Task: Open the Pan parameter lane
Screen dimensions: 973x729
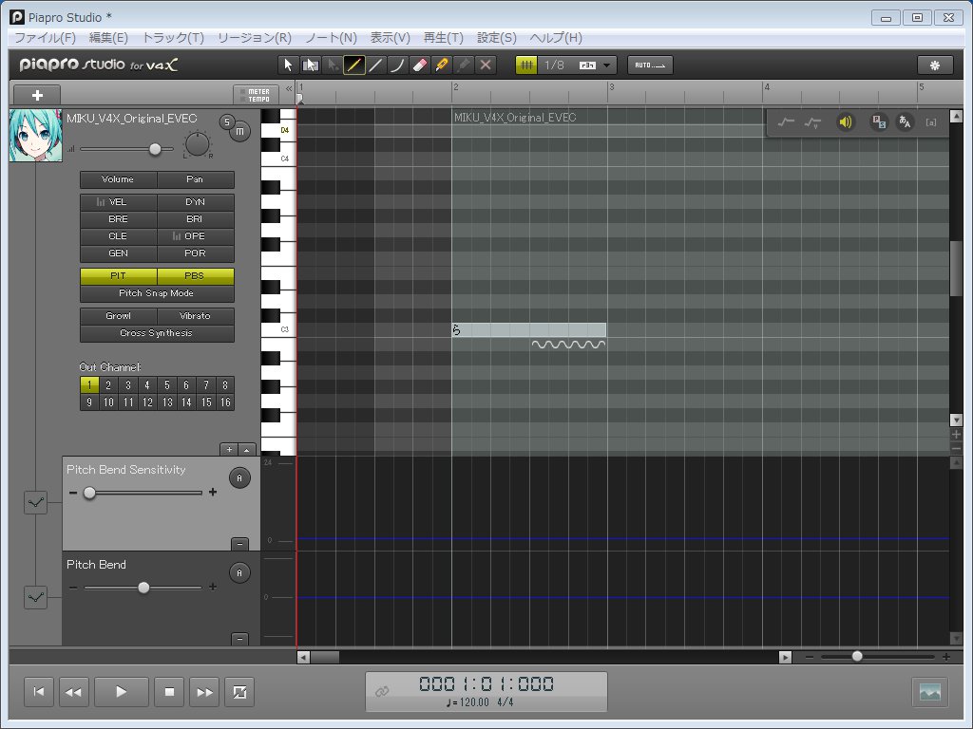Action: click(195, 179)
